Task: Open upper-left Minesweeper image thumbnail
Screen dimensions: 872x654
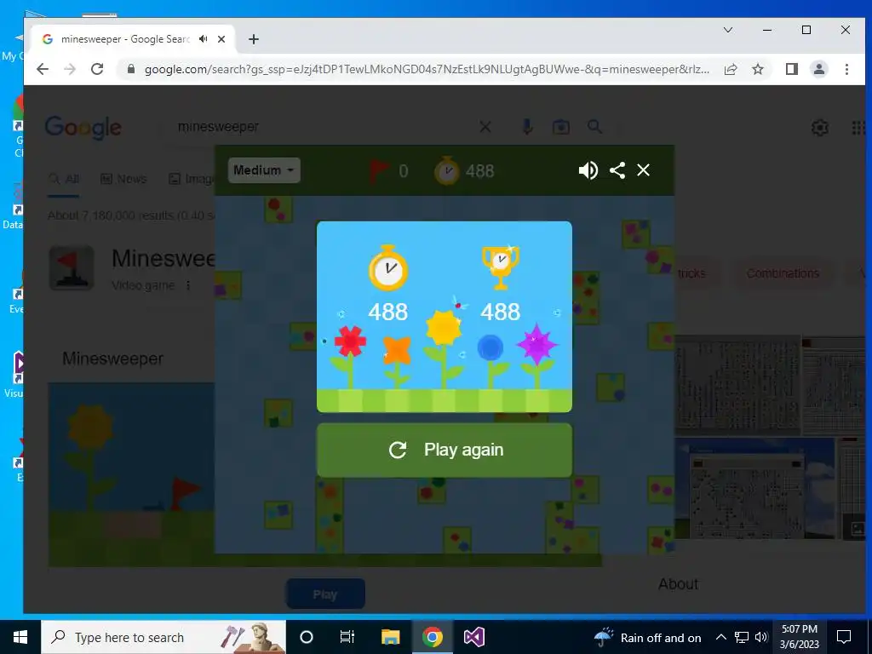Action: tap(737, 385)
